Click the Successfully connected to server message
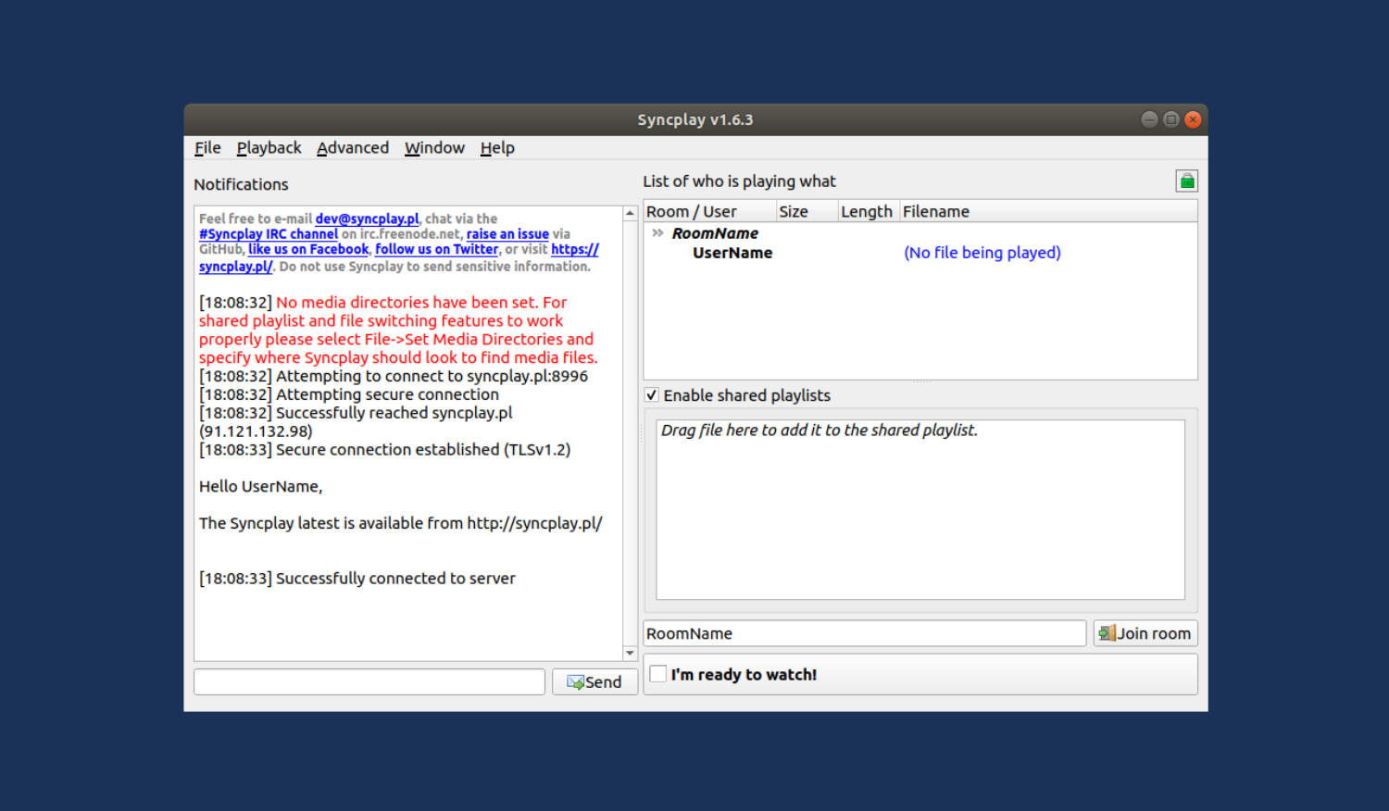The image size is (1389, 811). click(395, 579)
